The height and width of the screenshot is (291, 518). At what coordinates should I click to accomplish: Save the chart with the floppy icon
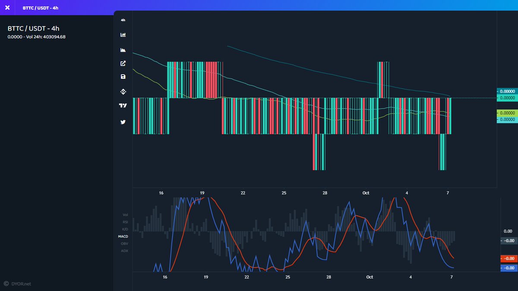[123, 77]
